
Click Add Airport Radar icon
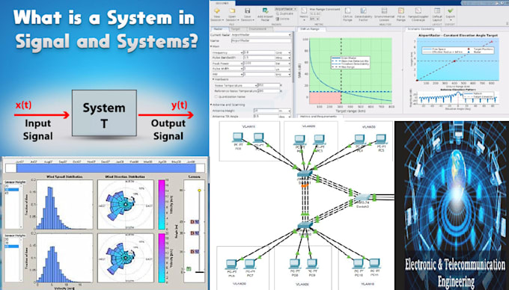click(x=265, y=11)
